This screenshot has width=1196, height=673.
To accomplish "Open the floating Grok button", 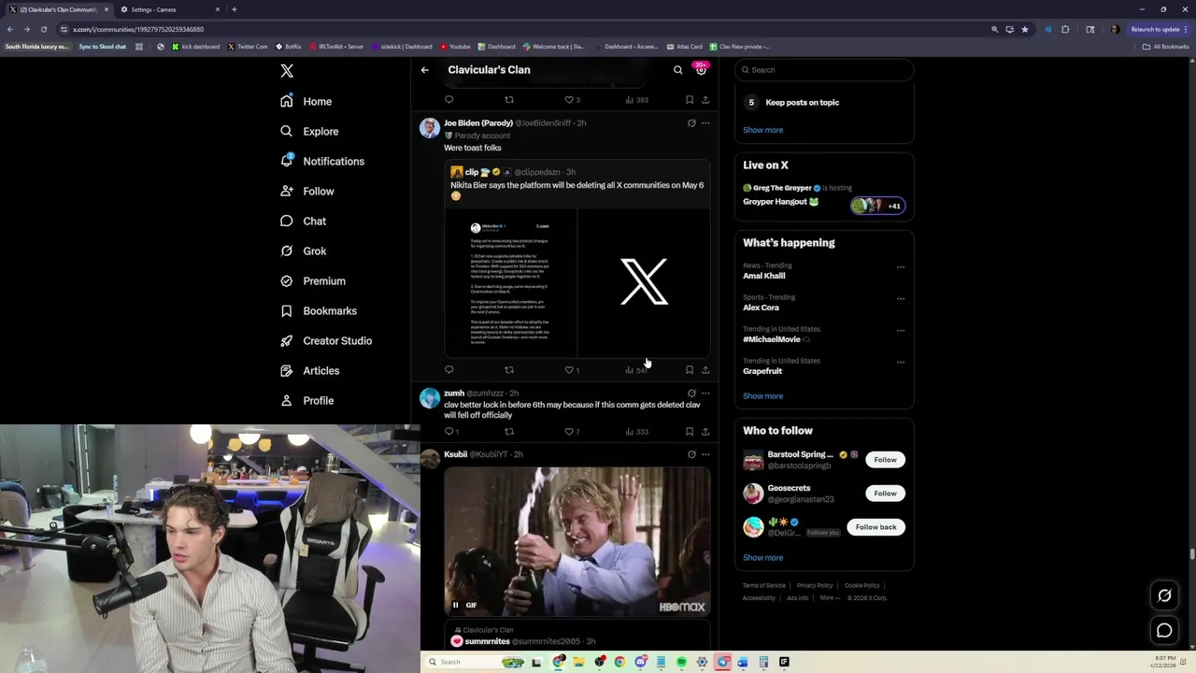I will click(x=1164, y=595).
